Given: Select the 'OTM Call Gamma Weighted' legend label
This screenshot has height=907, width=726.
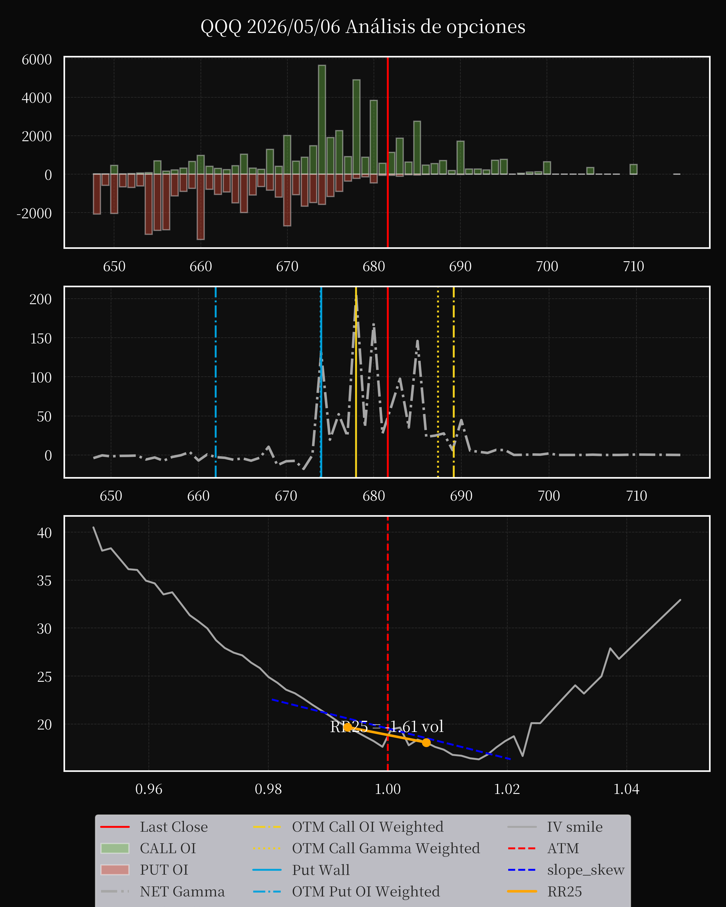Looking at the screenshot, I should click(x=386, y=848).
